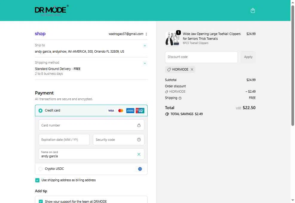This screenshot has height=203, width=295.
Task: Click the Visa card logo
Action: tap(111, 111)
